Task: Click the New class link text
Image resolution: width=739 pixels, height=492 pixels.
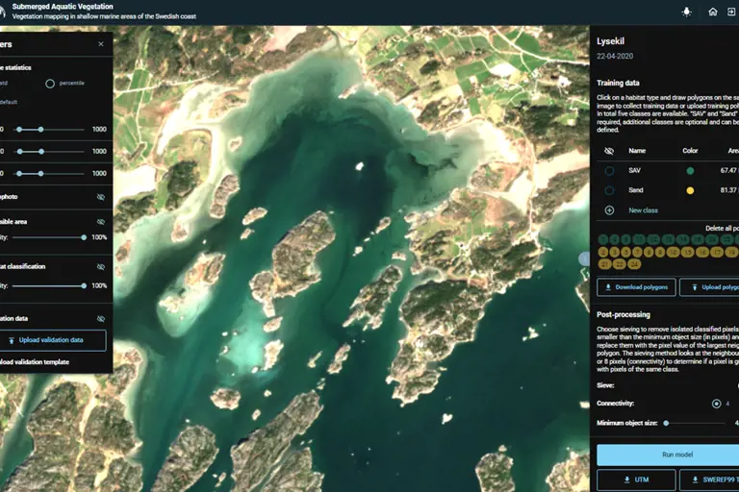Action: click(643, 210)
